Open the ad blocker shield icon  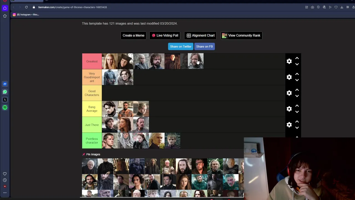[x=318, y=7]
